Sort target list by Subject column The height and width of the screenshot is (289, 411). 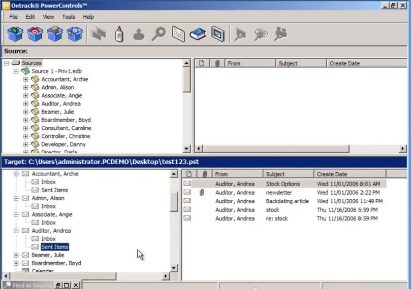pyautogui.click(x=289, y=174)
